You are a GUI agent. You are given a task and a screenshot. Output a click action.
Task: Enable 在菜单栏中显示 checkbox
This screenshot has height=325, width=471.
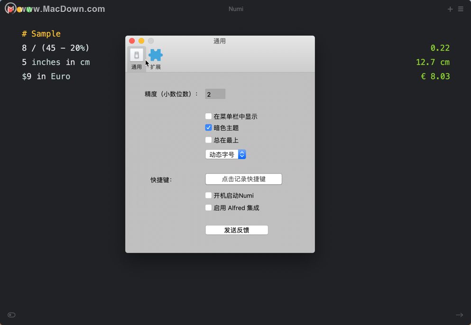pos(208,116)
